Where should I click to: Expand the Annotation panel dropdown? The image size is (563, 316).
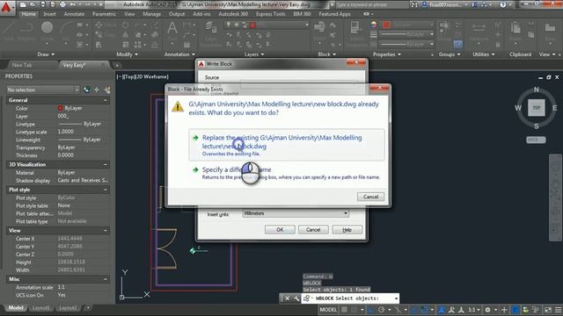(179, 54)
